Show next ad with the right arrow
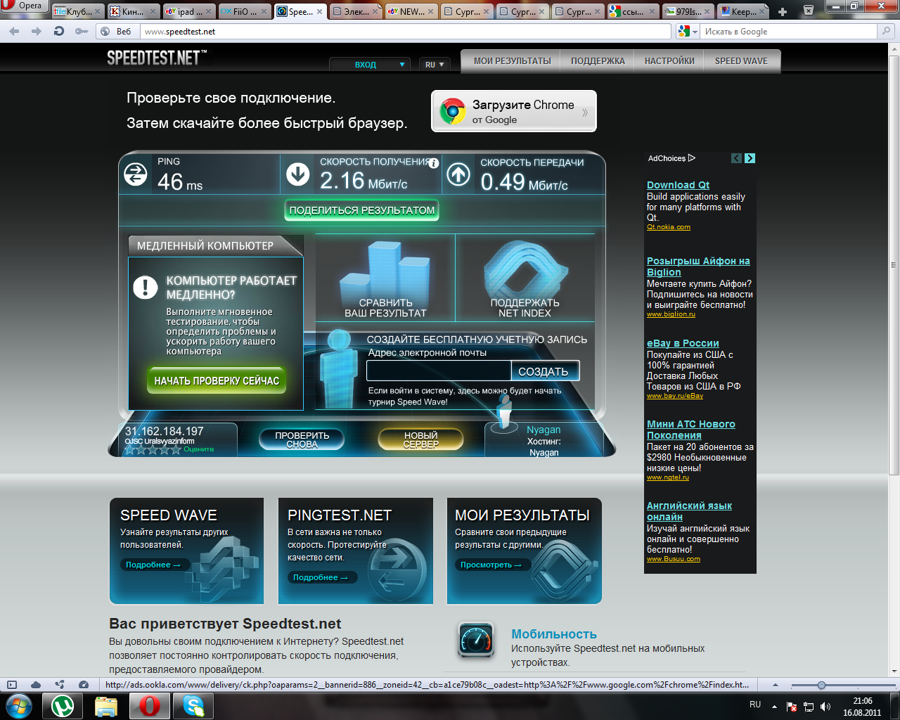Image resolution: width=900 pixels, height=720 pixels. tap(750, 158)
